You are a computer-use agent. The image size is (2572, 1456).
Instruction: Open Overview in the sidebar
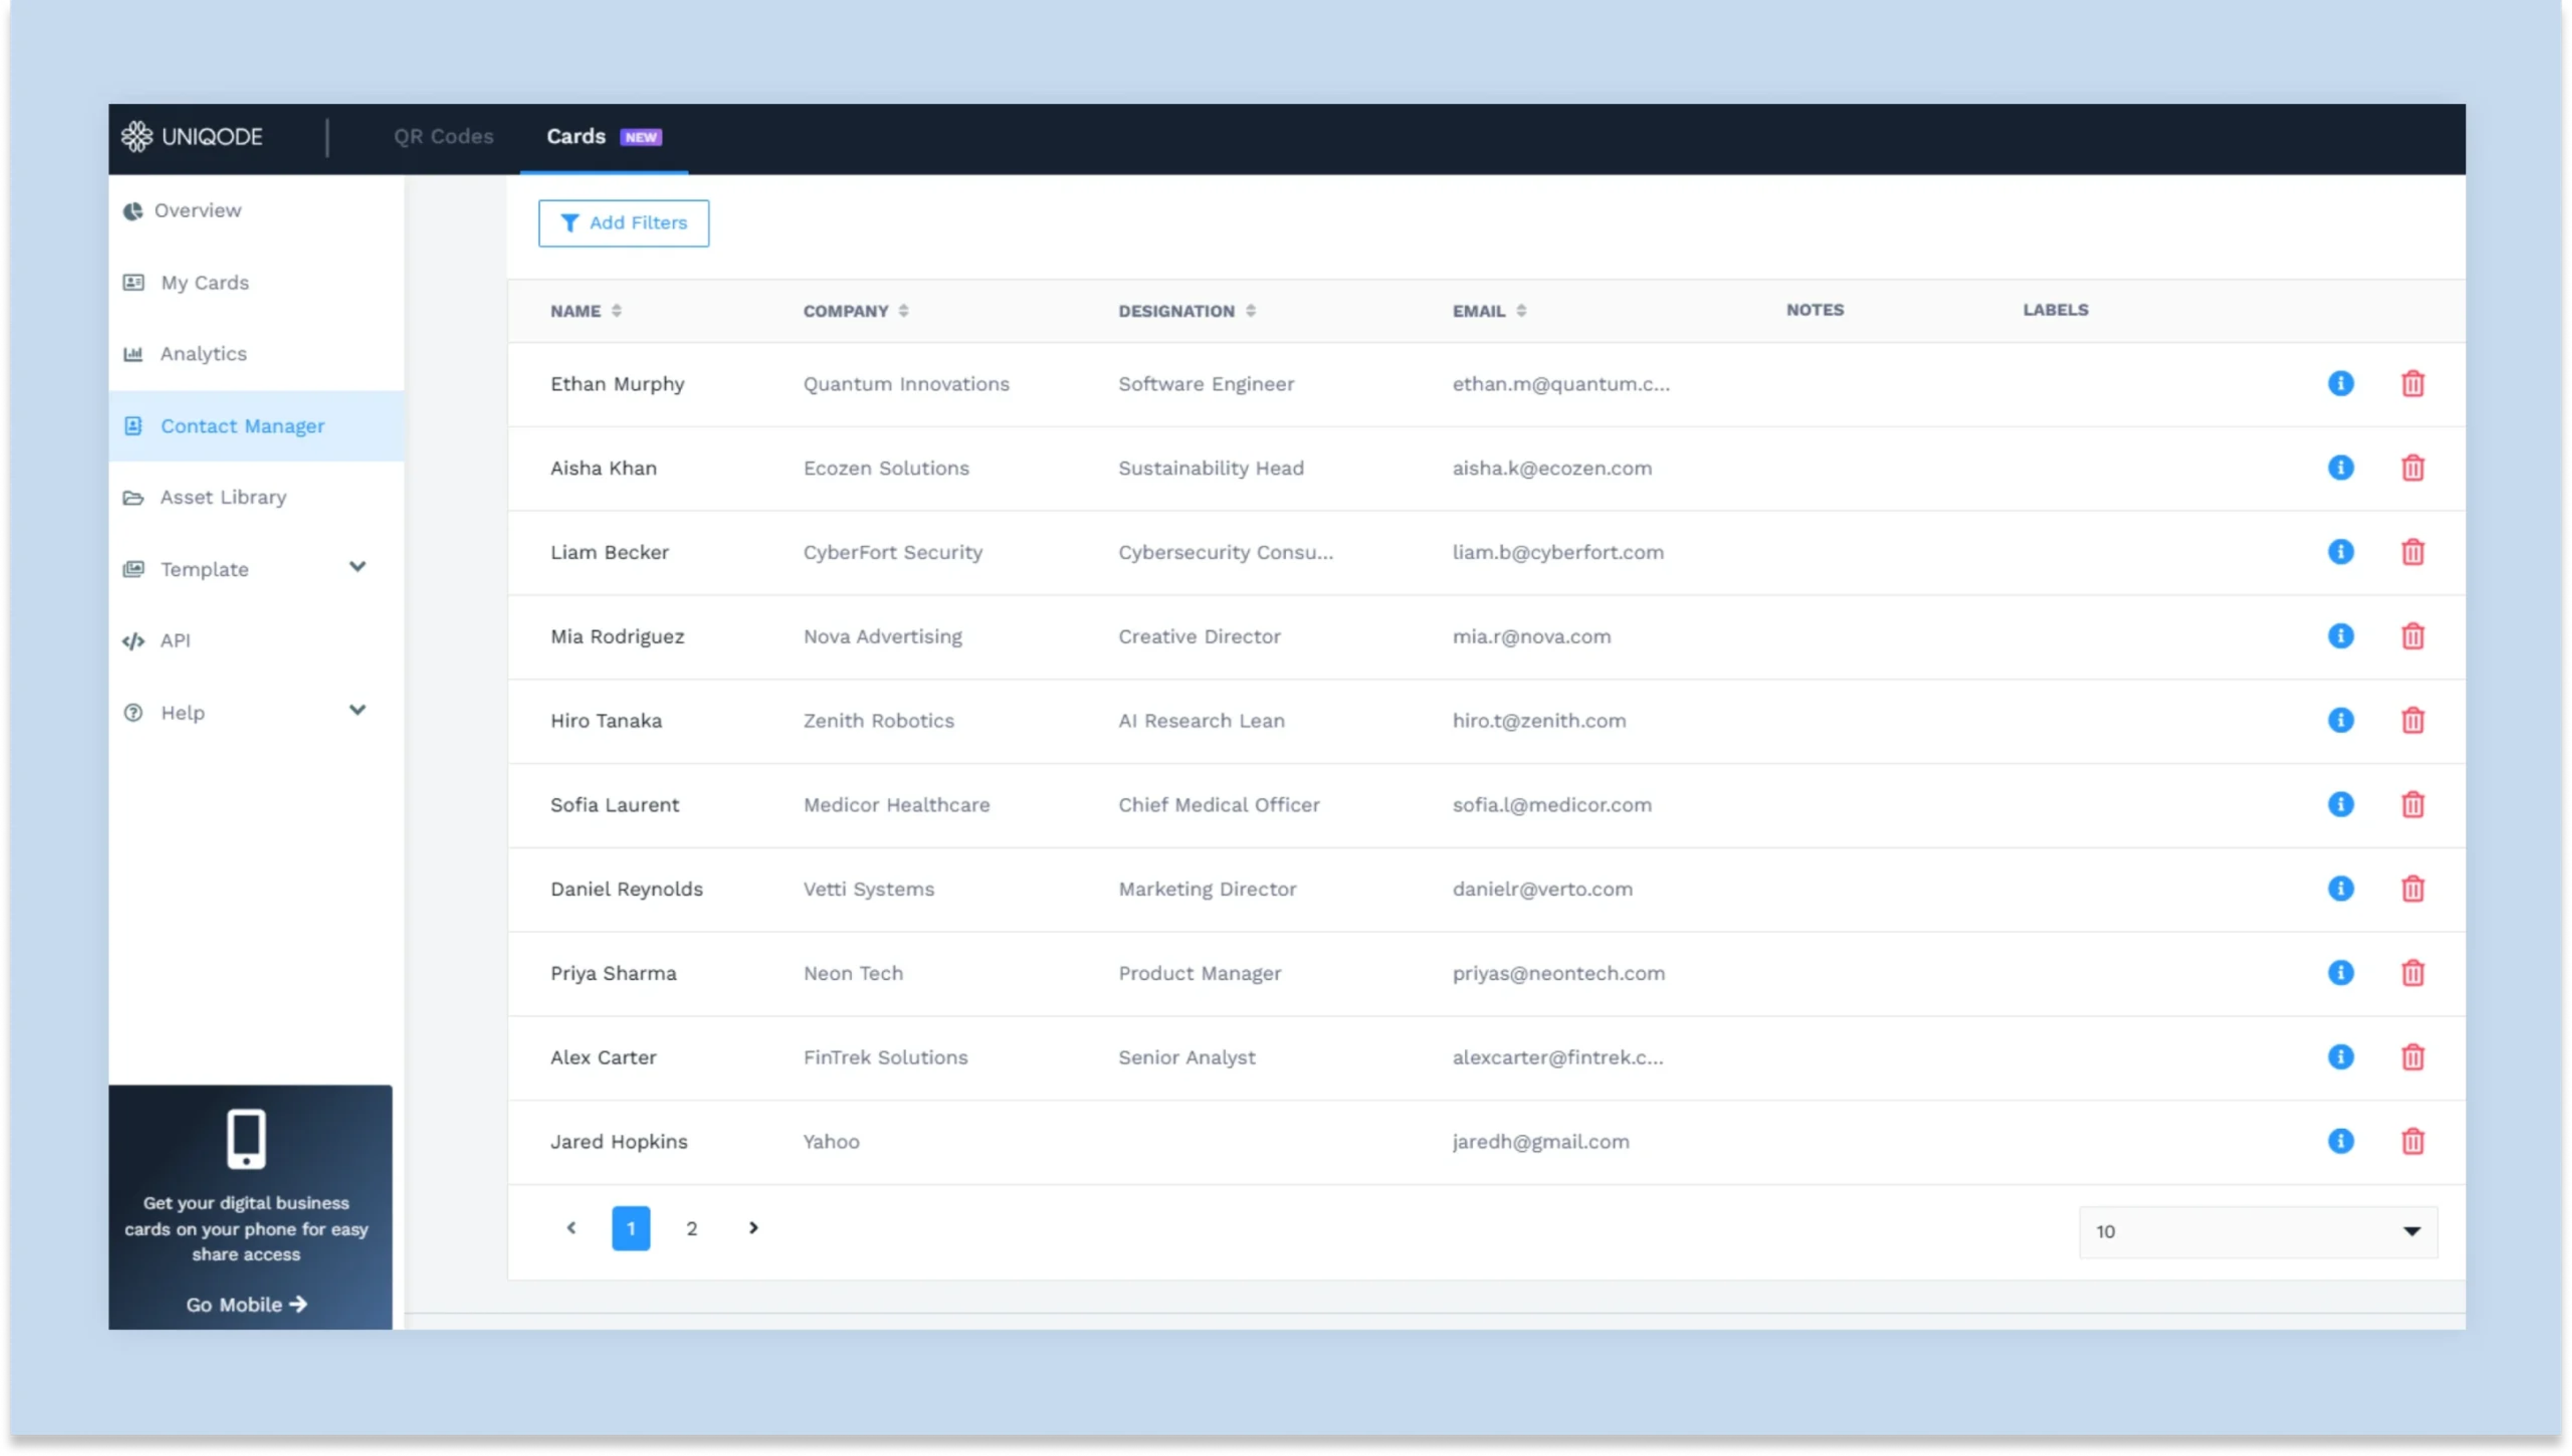click(197, 210)
